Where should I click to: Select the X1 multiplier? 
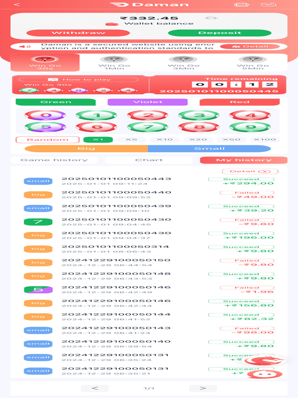98,140
